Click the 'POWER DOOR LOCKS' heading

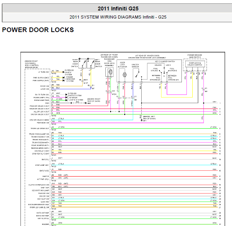[x=38, y=30]
